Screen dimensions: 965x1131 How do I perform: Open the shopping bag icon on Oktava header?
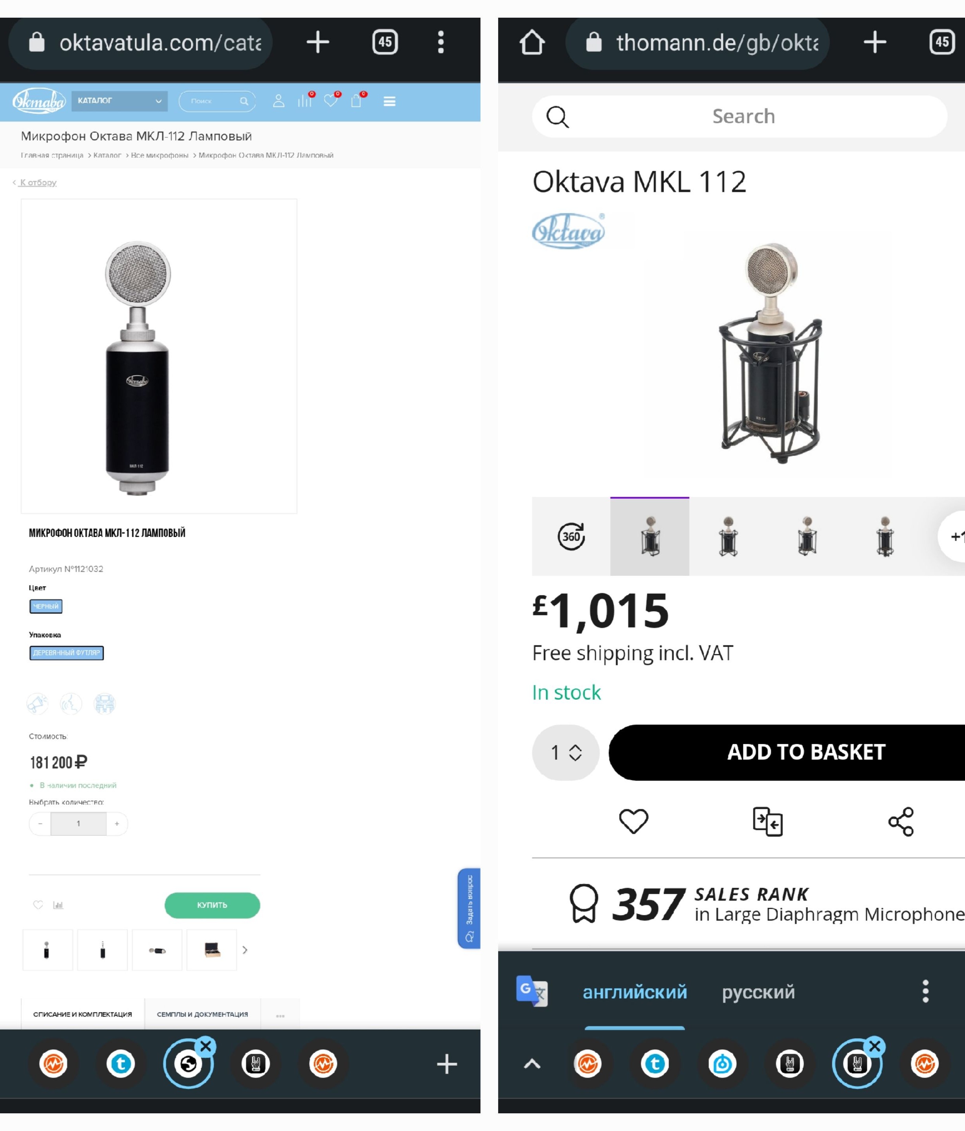tap(357, 101)
